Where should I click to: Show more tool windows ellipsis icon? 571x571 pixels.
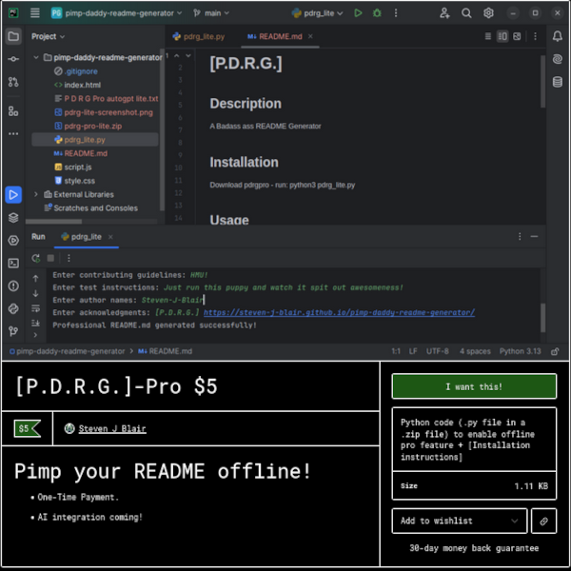[13, 133]
